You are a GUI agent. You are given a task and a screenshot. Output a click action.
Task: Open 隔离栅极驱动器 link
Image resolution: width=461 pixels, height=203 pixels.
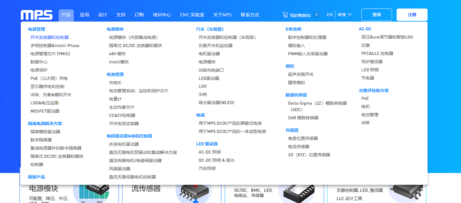(45, 132)
